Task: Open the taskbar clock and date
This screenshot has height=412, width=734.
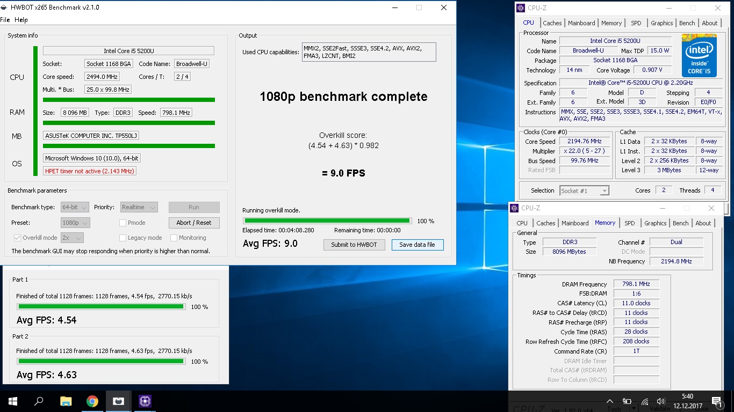Action: point(687,401)
